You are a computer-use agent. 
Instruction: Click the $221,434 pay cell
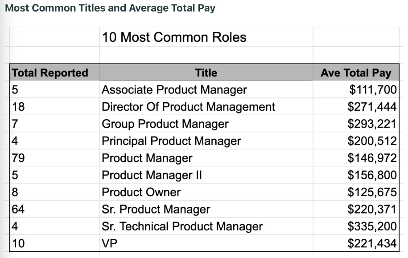[x=356, y=243]
